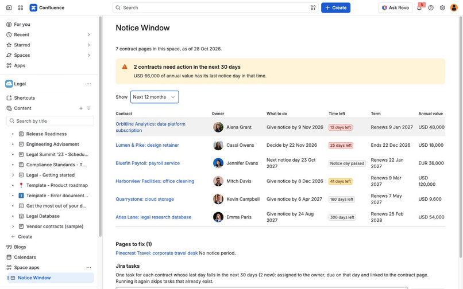This screenshot has width=463, height=289.
Task: Open Compliance Standards page
Action: pos(56,165)
